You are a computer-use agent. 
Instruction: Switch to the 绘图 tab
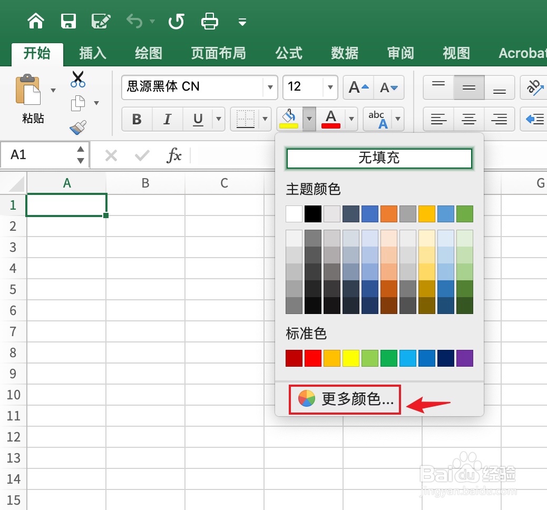[x=149, y=53]
